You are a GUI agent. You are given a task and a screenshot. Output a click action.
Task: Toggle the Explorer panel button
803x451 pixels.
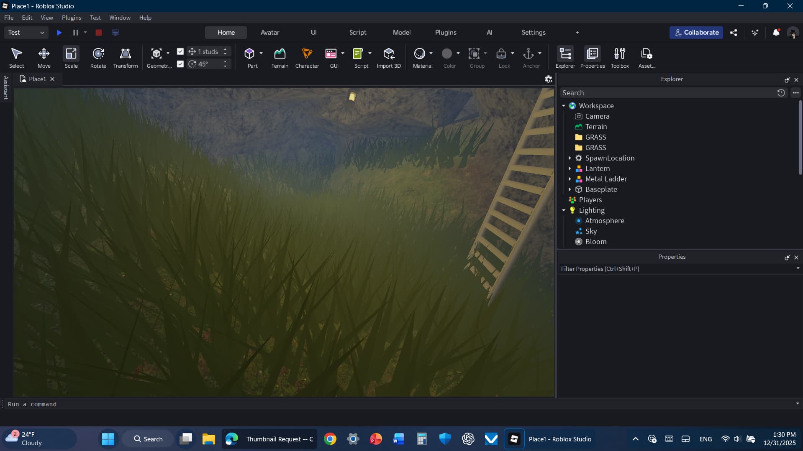(565, 57)
